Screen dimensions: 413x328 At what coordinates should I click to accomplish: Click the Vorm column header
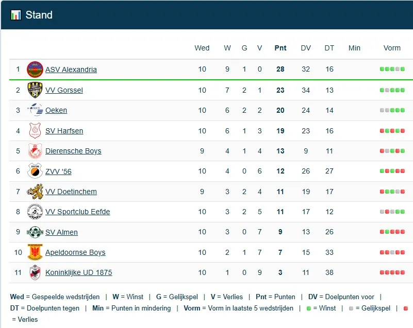pyautogui.click(x=392, y=48)
